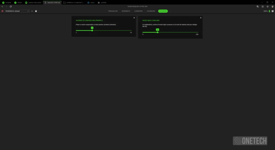Click the sleep slider minimum label 1
275x150 pixels.
coord(76,33)
